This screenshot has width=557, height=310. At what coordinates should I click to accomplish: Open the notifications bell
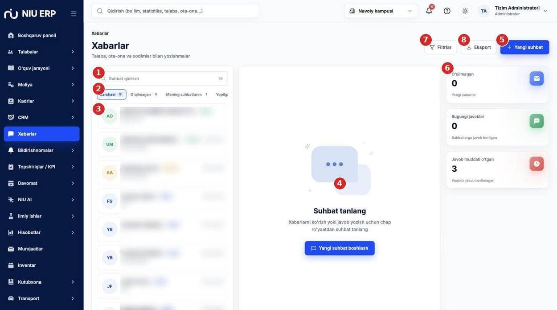click(429, 11)
